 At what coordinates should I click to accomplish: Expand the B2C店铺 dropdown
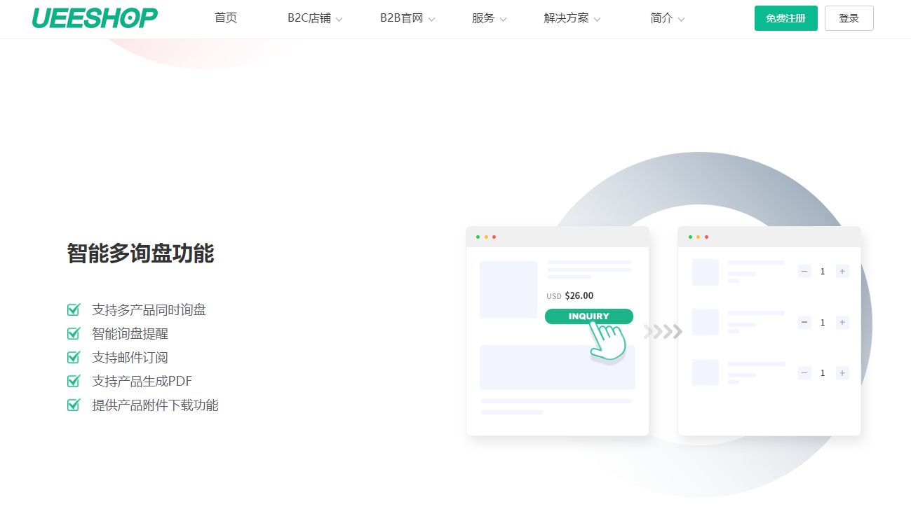pos(314,18)
